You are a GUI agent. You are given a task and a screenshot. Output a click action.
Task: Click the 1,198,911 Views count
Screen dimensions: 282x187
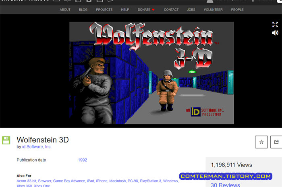click(x=232, y=165)
